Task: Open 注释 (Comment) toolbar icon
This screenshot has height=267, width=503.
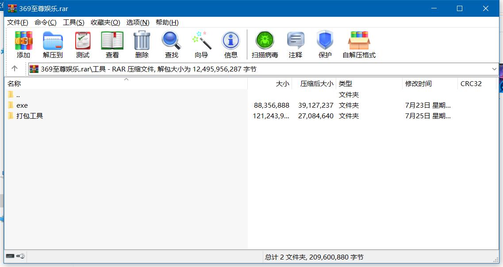Action: [x=295, y=45]
